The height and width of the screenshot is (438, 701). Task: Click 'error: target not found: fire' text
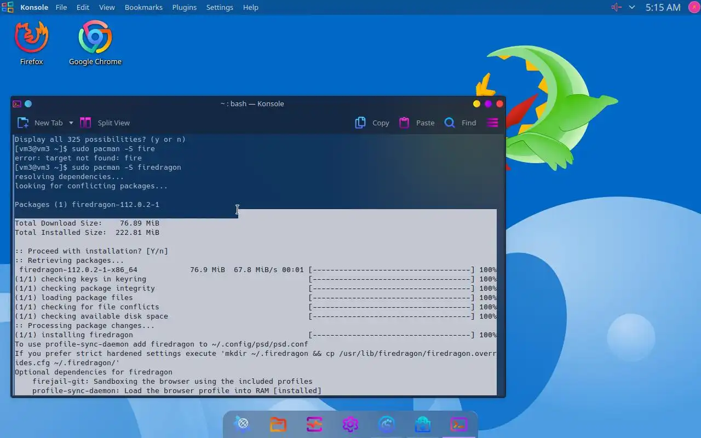pyautogui.click(x=78, y=158)
